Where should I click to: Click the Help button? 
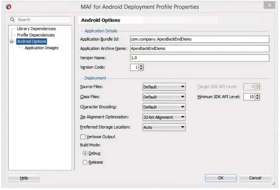[x=24, y=178]
